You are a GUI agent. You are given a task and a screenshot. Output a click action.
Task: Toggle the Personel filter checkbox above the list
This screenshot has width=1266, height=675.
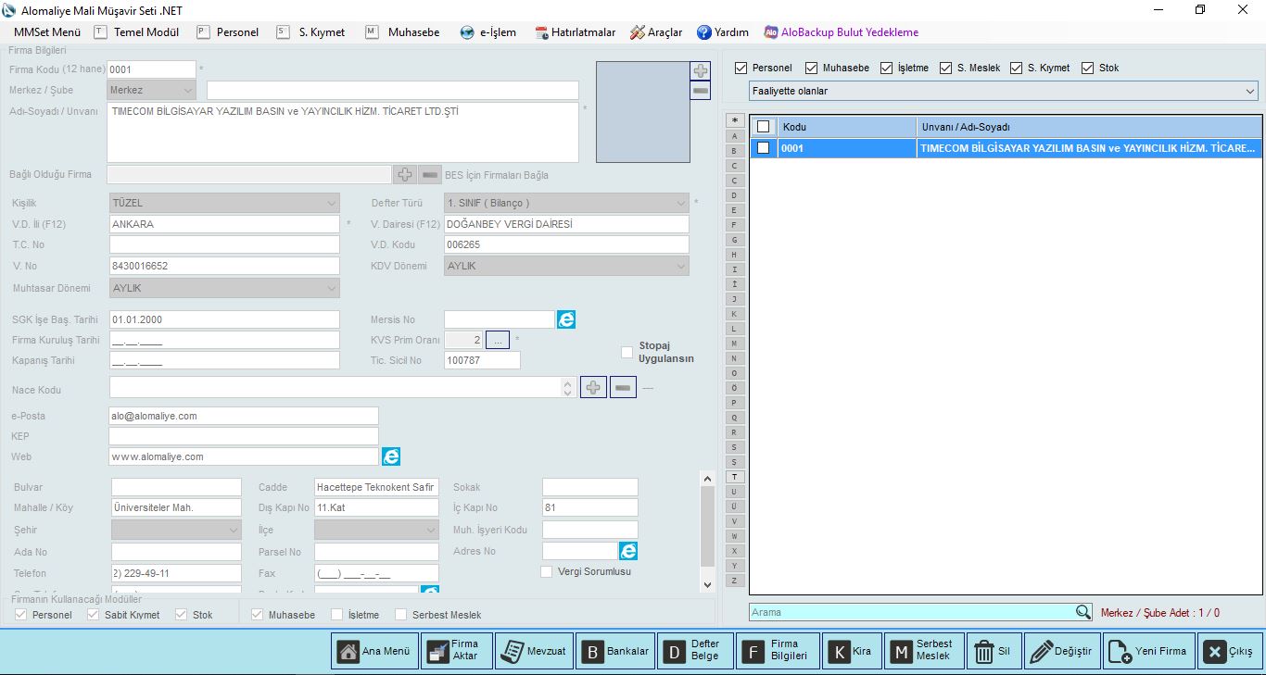(741, 68)
